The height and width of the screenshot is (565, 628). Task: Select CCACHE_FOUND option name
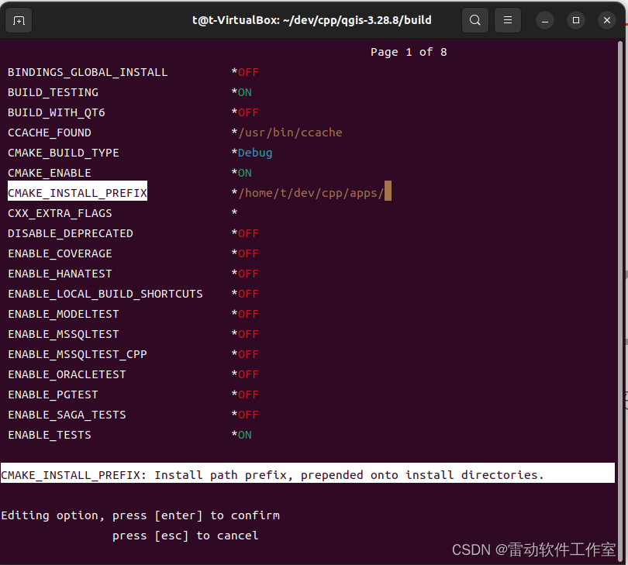pyautogui.click(x=50, y=133)
